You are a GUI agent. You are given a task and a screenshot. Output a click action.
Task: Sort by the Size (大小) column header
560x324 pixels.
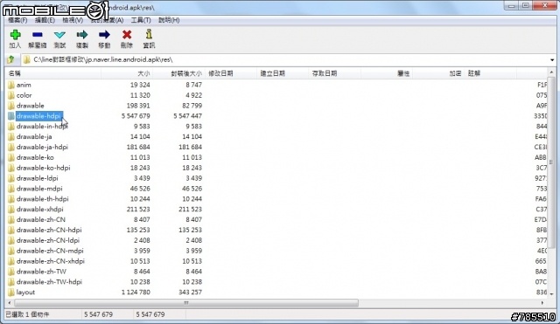tap(127, 73)
